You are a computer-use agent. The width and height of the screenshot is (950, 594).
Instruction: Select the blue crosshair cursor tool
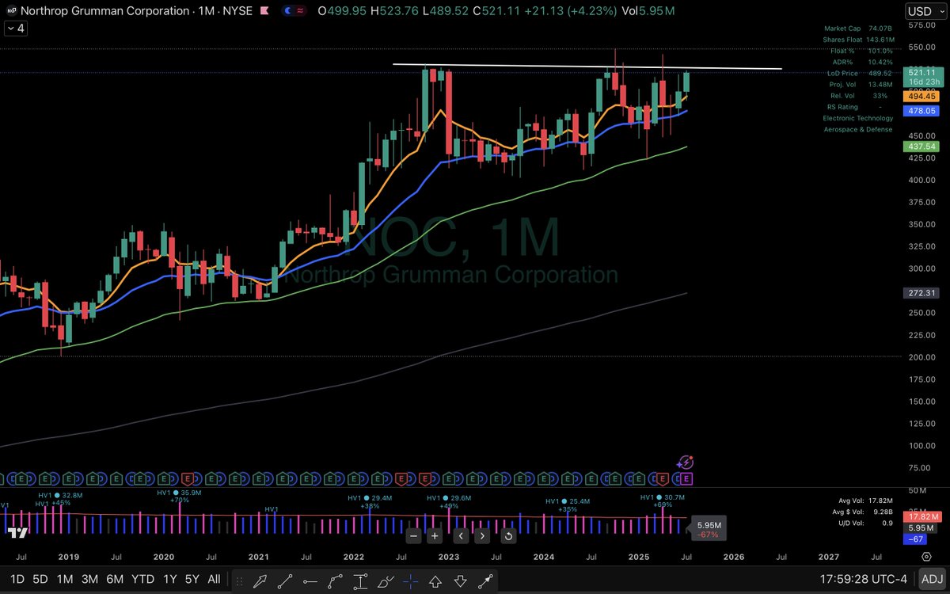[x=411, y=580]
